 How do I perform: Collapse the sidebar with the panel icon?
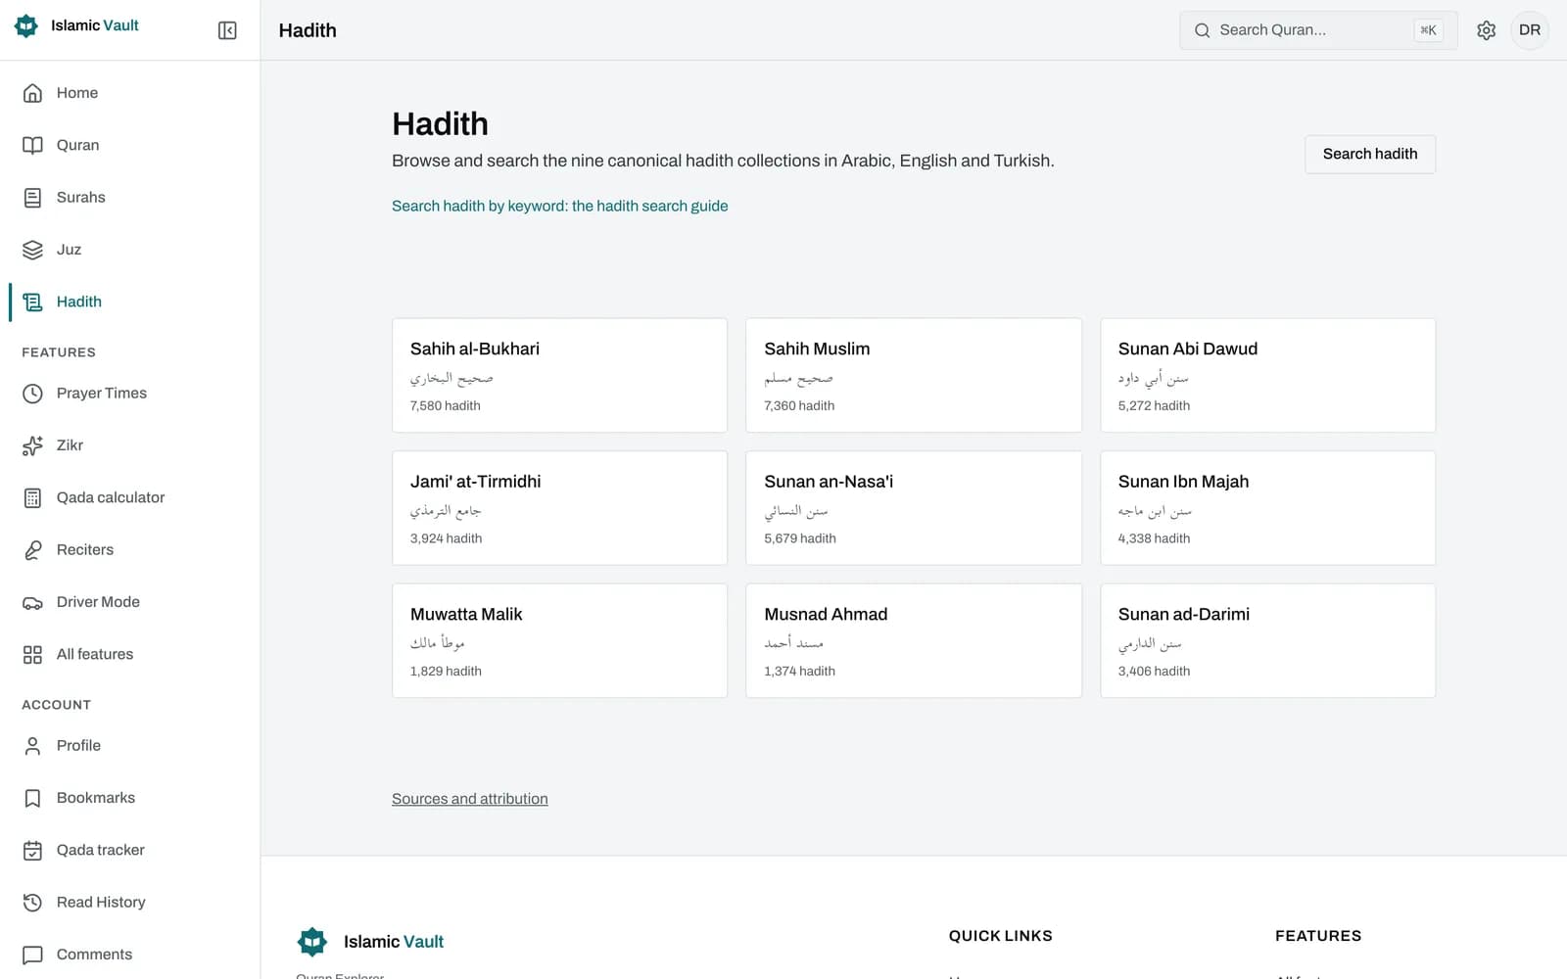click(227, 30)
